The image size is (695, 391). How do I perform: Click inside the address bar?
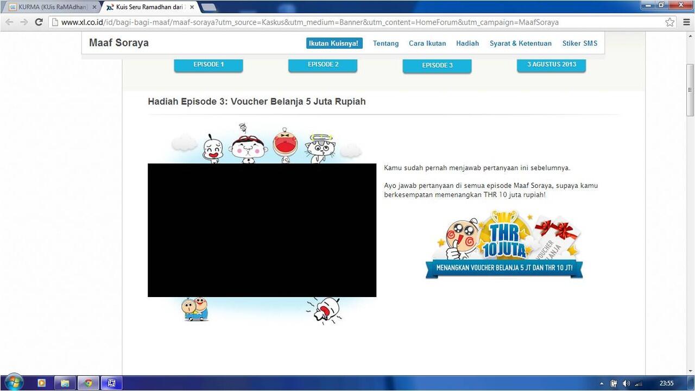[x=326, y=22]
